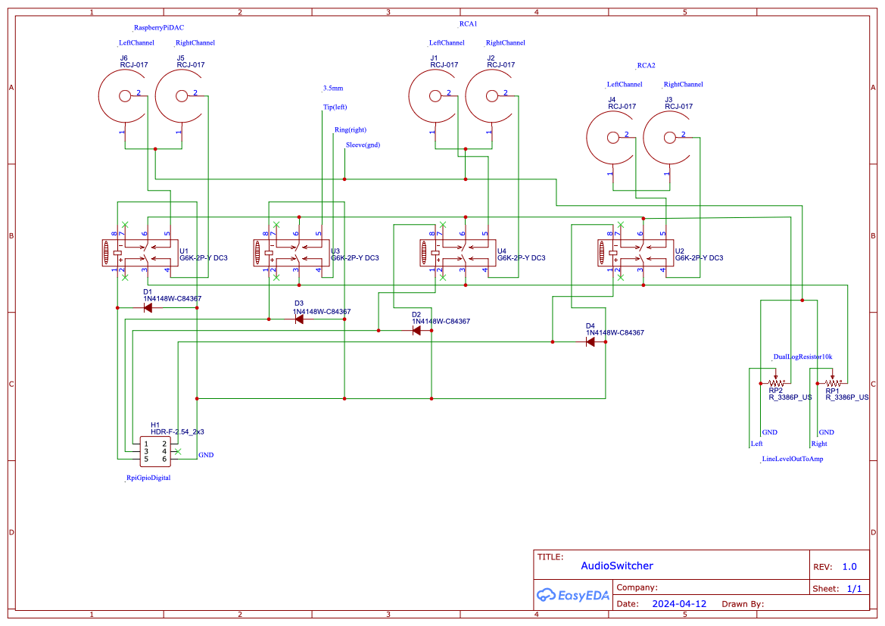
Task: Click D4 1N4148W-C84367 part label
Action: click(615, 332)
